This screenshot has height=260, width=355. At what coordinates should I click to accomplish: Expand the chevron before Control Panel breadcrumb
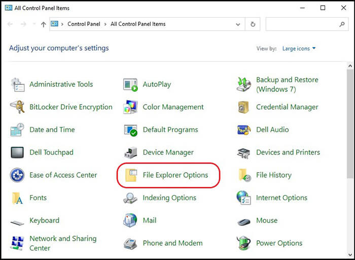(62, 24)
